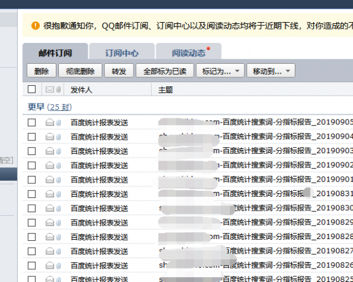The image size is (353, 282).
Task: Check the box for the 20190829 report mail
Action: (x=31, y=223)
